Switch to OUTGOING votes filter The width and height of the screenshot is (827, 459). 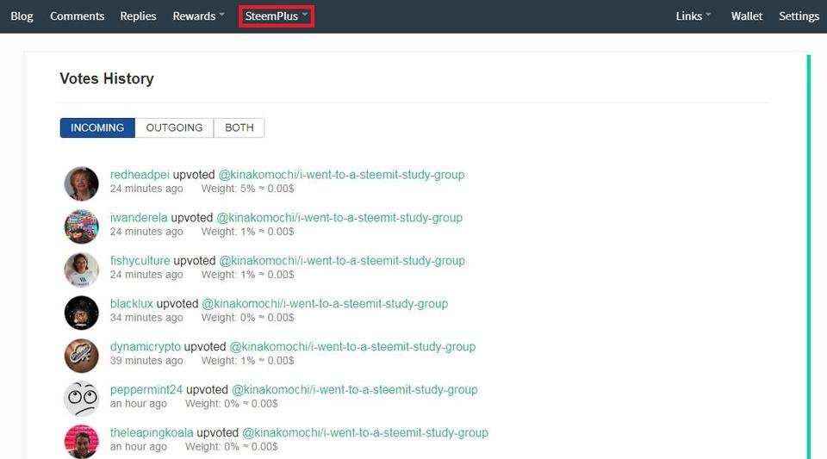[x=174, y=127]
